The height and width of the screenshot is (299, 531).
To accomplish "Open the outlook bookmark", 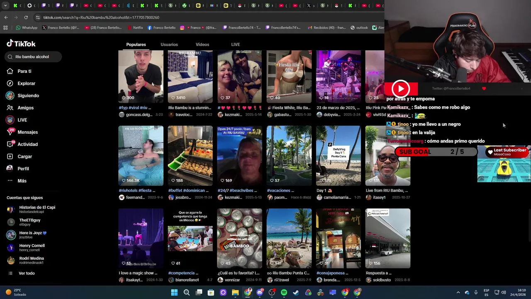I will point(359,28).
